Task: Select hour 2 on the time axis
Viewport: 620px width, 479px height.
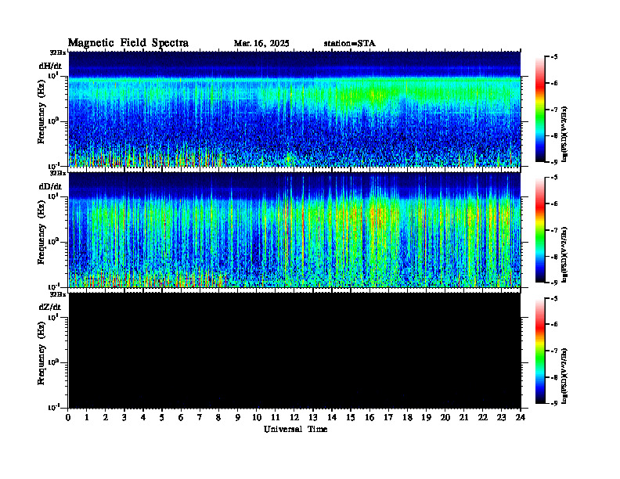Action: tap(105, 418)
